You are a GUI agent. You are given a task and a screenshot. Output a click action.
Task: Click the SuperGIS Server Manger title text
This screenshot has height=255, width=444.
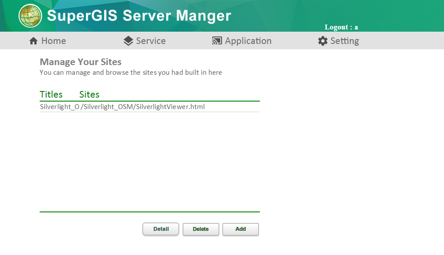pyautogui.click(x=139, y=16)
